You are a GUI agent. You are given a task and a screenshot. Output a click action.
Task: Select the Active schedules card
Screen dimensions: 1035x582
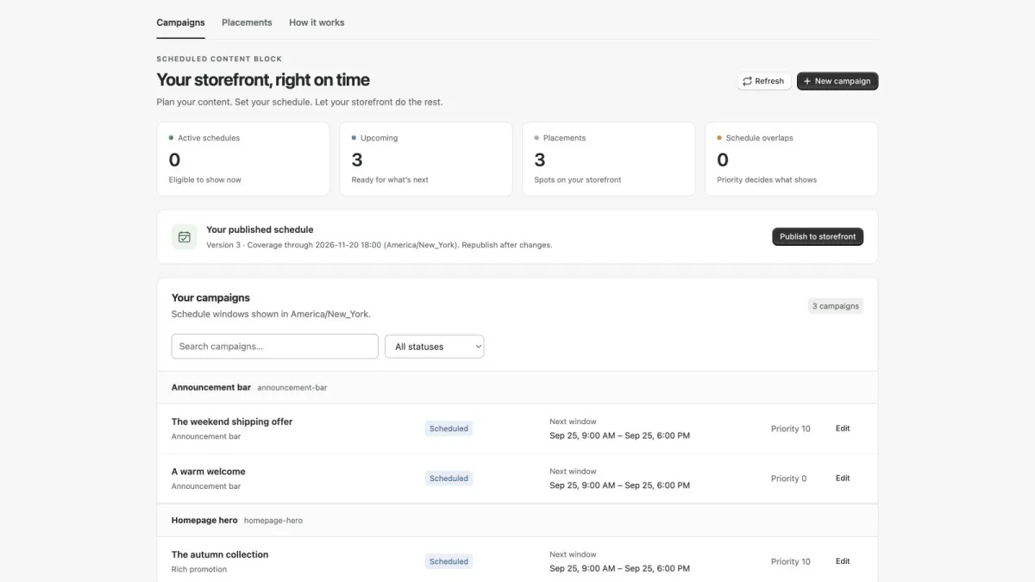pos(243,159)
